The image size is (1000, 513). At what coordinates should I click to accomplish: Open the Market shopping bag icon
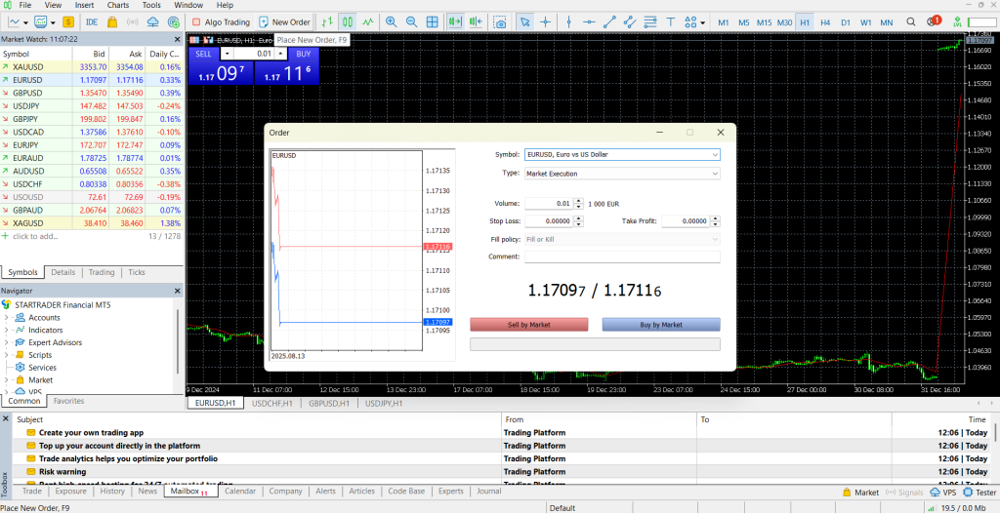(x=112, y=21)
